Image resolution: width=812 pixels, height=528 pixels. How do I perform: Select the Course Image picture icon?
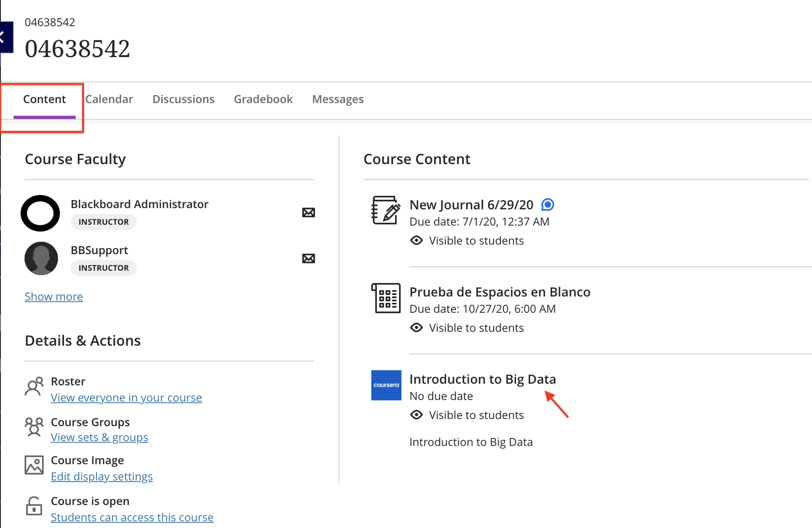pyautogui.click(x=34, y=465)
